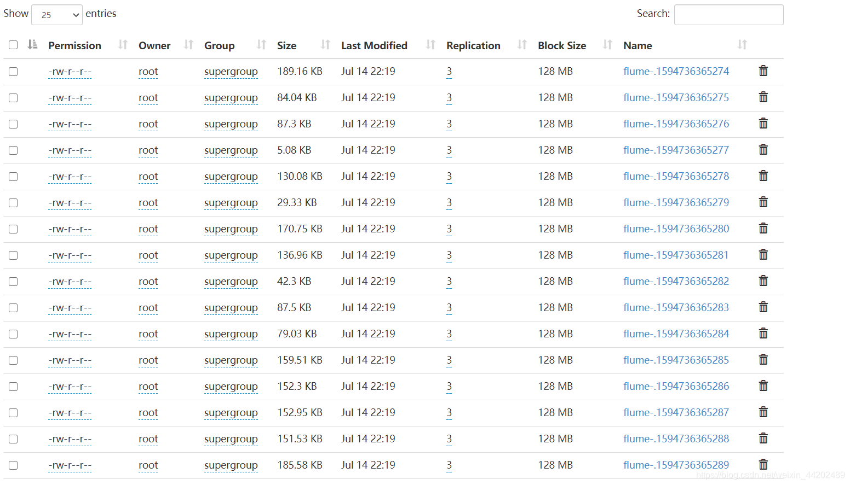Viewport: 850px width, 485px height.
Task: Select checkbox for flume-.1594736365278
Action: point(13,177)
